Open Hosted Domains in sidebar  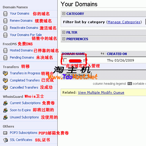pyautogui.click(x=21, y=50)
